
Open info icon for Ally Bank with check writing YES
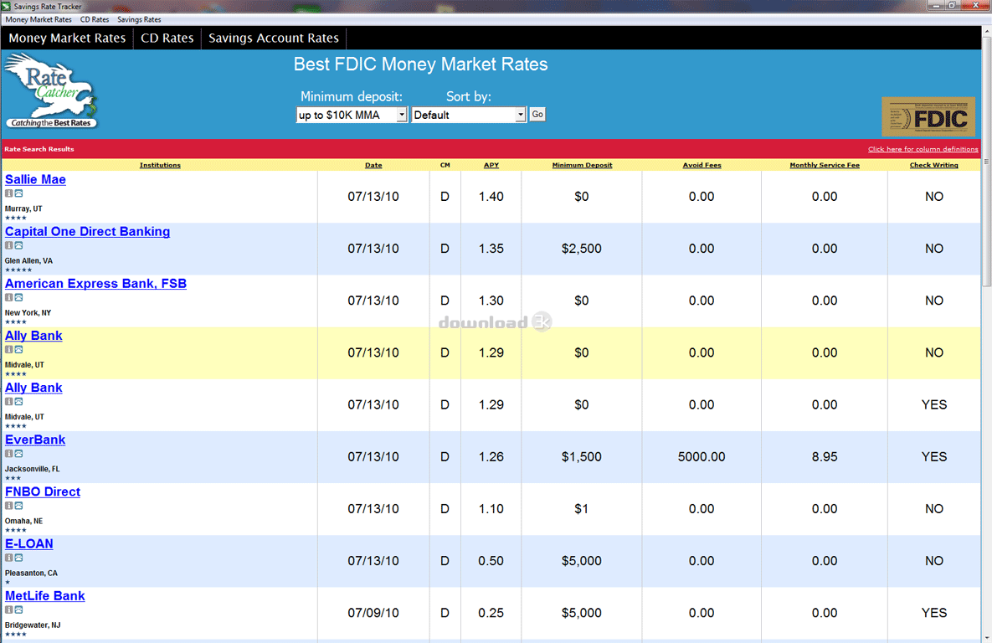pyautogui.click(x=9, y=401)
